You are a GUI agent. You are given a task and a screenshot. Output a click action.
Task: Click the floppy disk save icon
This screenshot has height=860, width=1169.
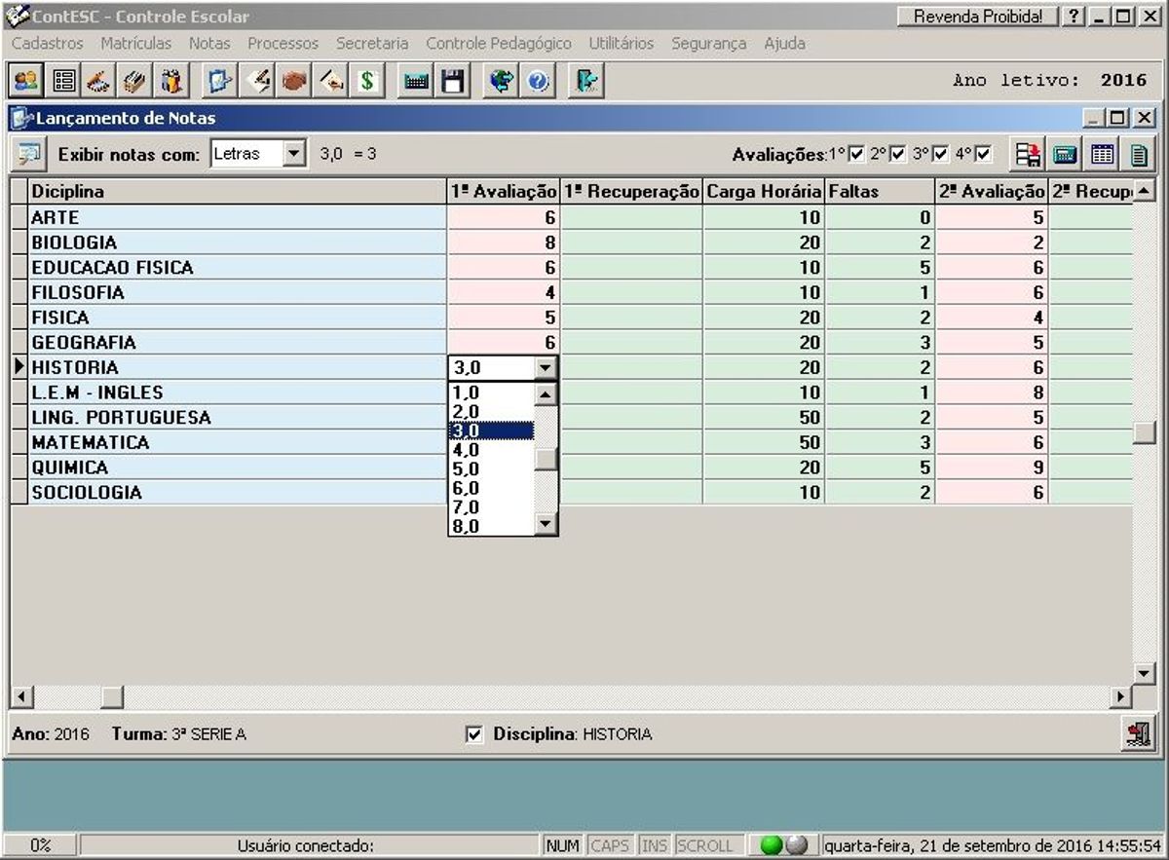click(x=454, y=82)
